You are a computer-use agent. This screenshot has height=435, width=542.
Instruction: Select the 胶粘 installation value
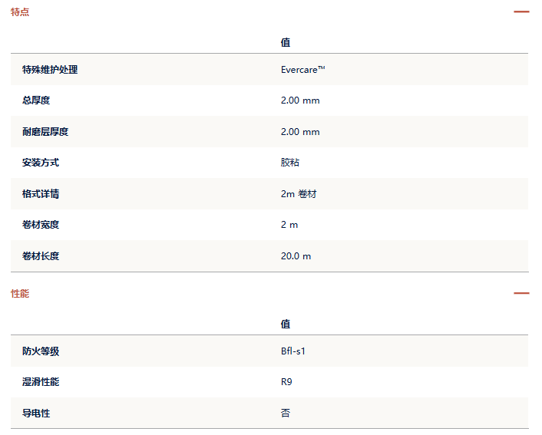pos(290,163)
